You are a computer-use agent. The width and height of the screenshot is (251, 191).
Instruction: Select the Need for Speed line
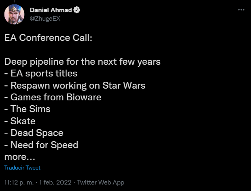pyautogui.click(x=41, y=145)
